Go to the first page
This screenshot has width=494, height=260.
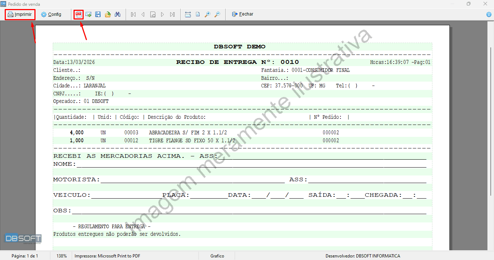(x=133, y=14)
